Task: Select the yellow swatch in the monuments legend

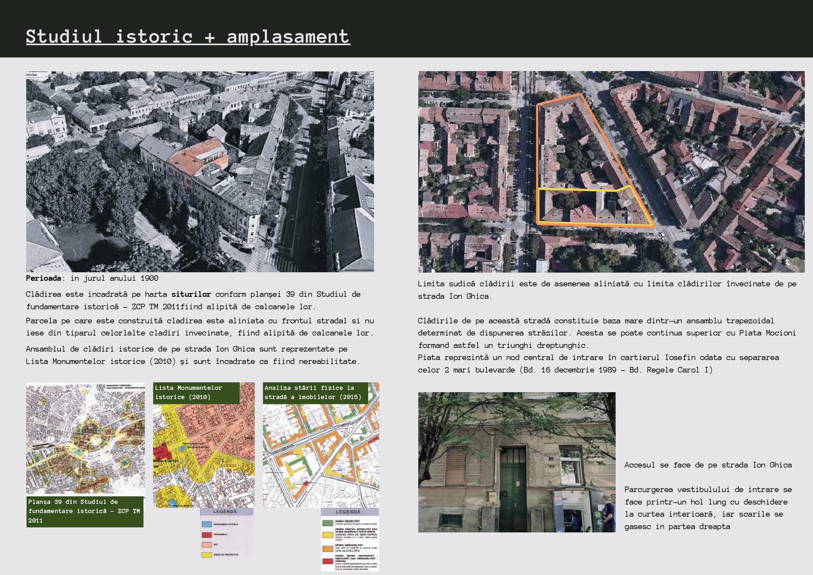Action: (207, 555)
